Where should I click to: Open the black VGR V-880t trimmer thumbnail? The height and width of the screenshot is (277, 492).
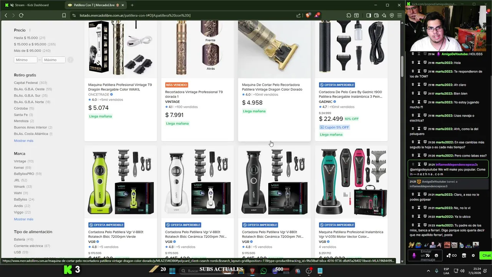point(274,182)
